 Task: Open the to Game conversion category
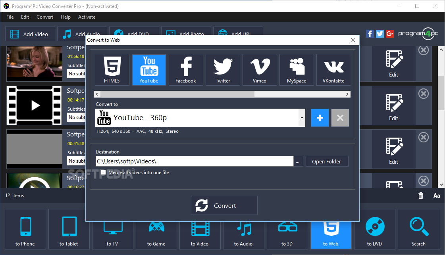(x=156, y=236)
